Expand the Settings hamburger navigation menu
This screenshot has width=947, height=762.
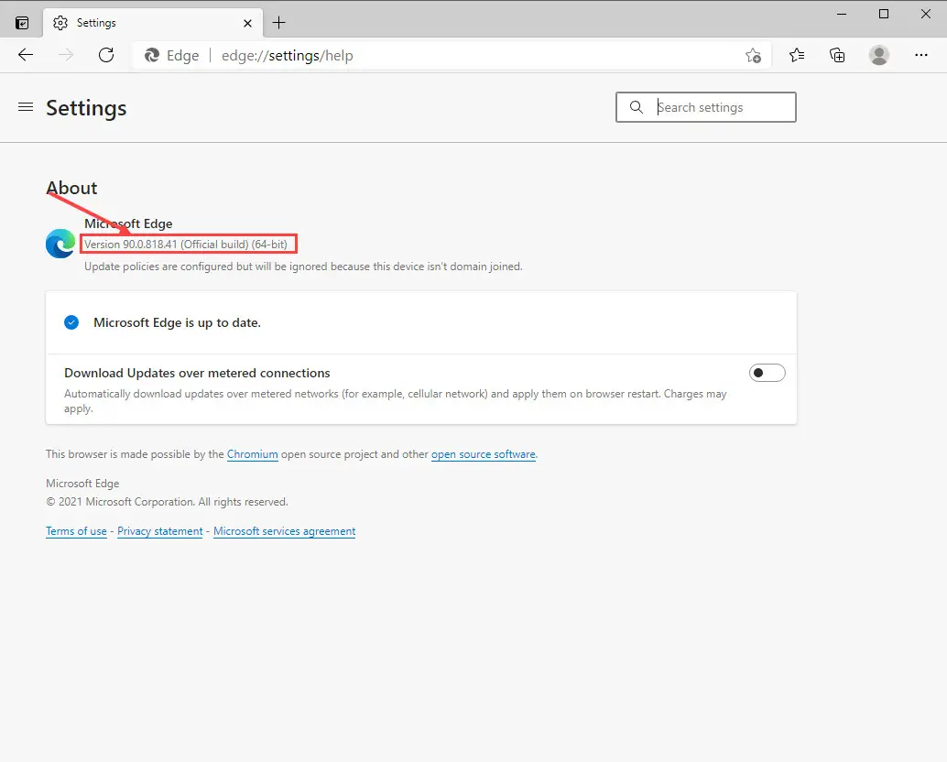(26, 107)
